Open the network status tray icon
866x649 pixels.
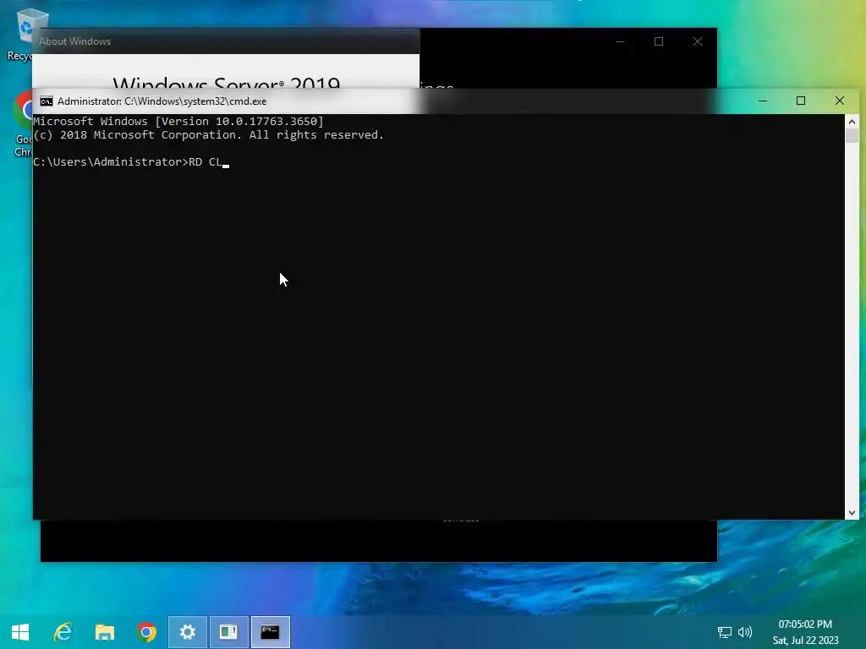coord(724,632)
